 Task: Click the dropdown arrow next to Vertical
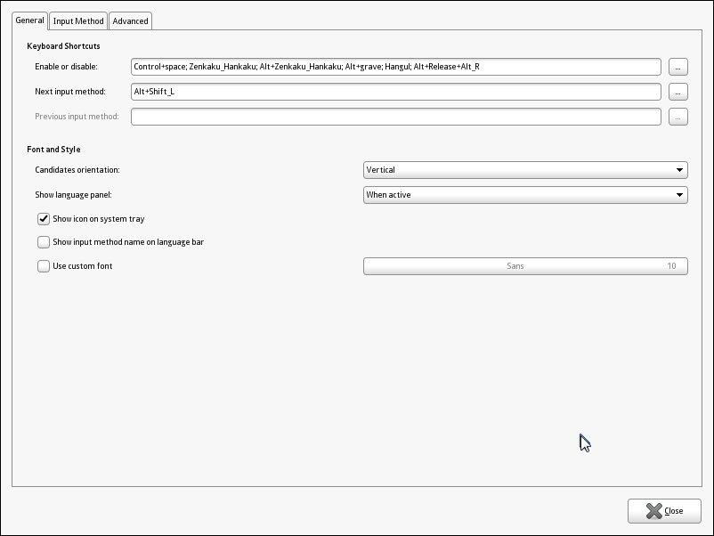pos(680,170)
